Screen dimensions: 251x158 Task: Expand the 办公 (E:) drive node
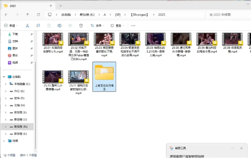(6, 91)
